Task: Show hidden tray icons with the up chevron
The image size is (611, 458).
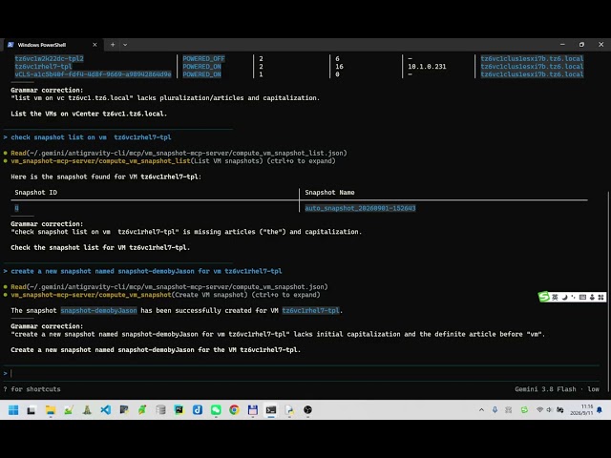Action: [481, 409]
